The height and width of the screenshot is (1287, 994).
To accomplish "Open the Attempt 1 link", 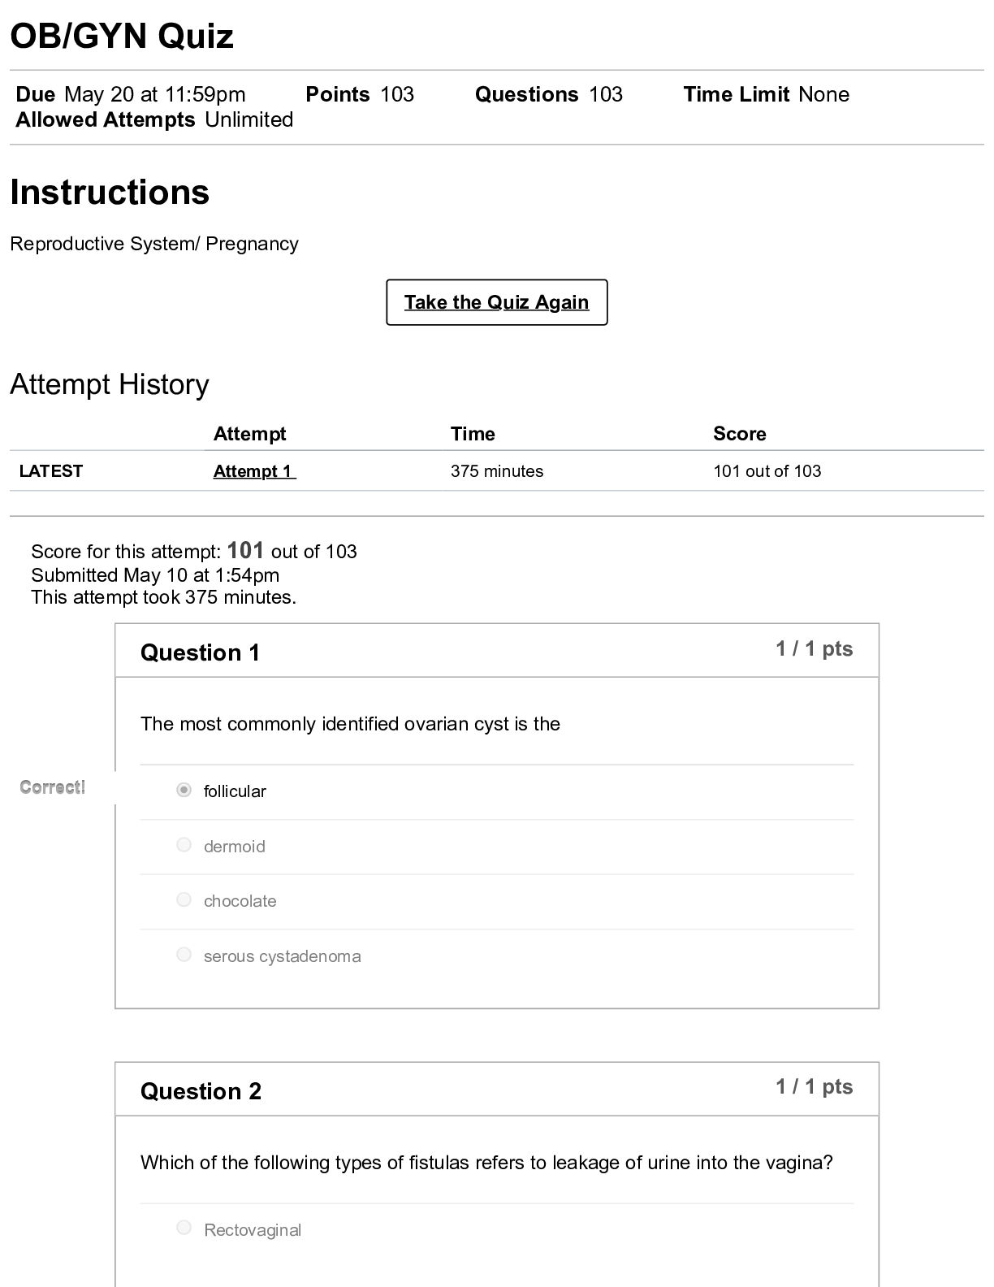I will pos(254,471).
